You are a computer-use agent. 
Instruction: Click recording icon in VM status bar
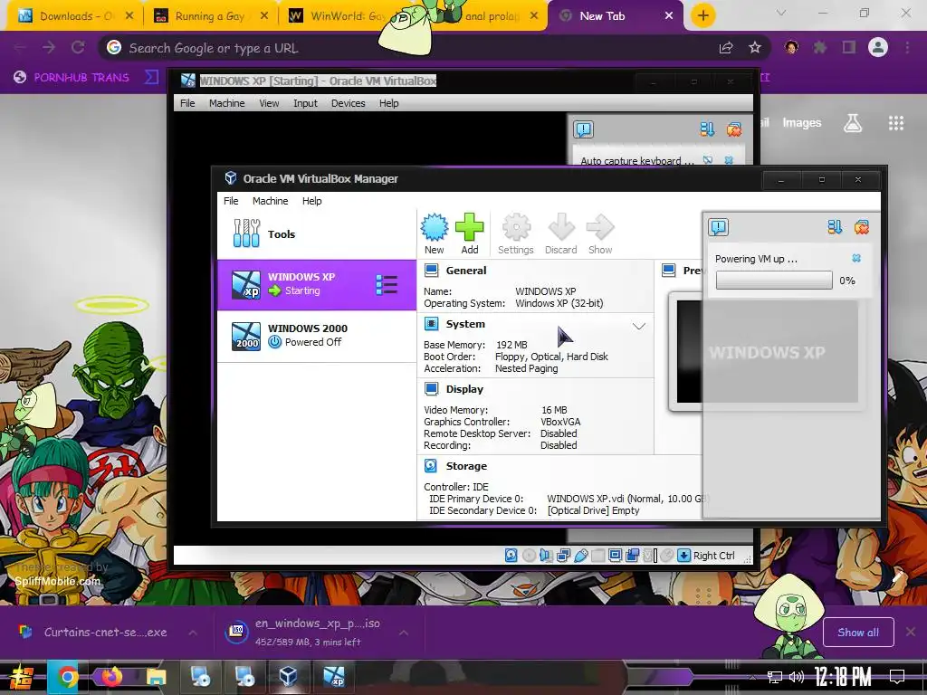(632, 556)
